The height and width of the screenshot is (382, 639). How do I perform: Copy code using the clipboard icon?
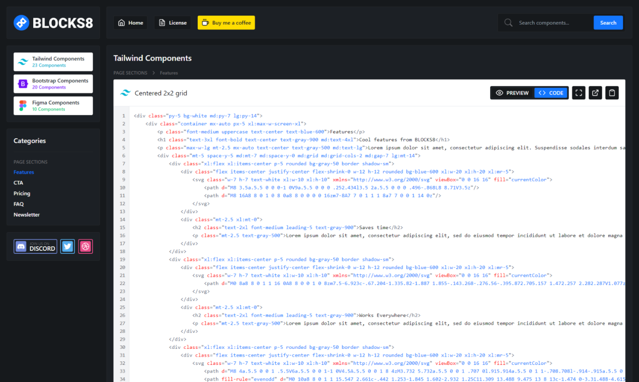coord(612,92)
